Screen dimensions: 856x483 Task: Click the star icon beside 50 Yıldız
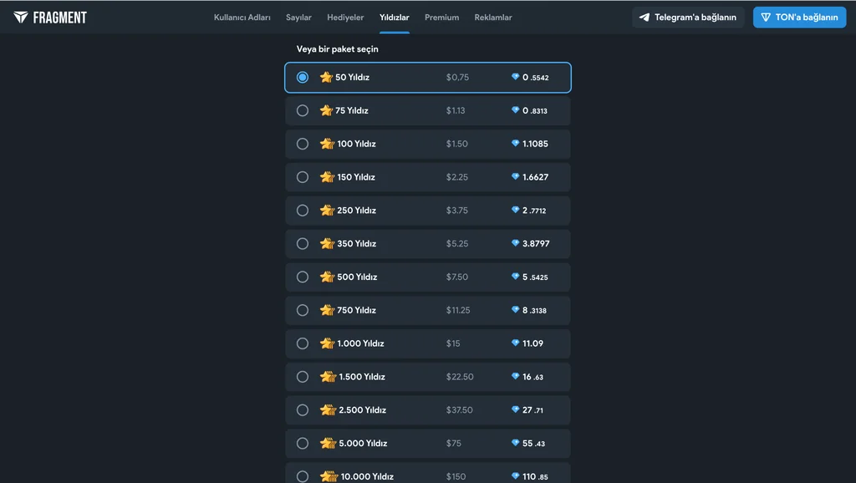[327, 78]
